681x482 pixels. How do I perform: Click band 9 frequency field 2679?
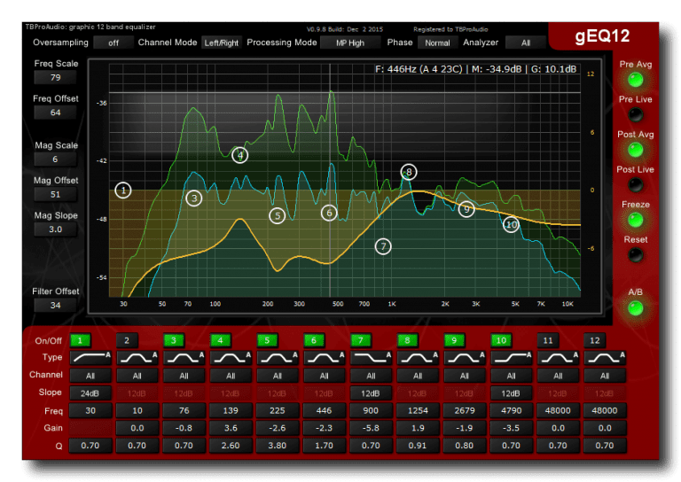point(465,410)
